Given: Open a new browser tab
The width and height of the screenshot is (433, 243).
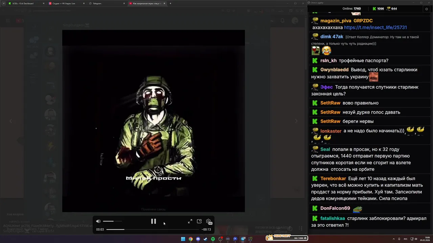Looking at the screenshot, I should pyautogui.click(x=170, y=3).
